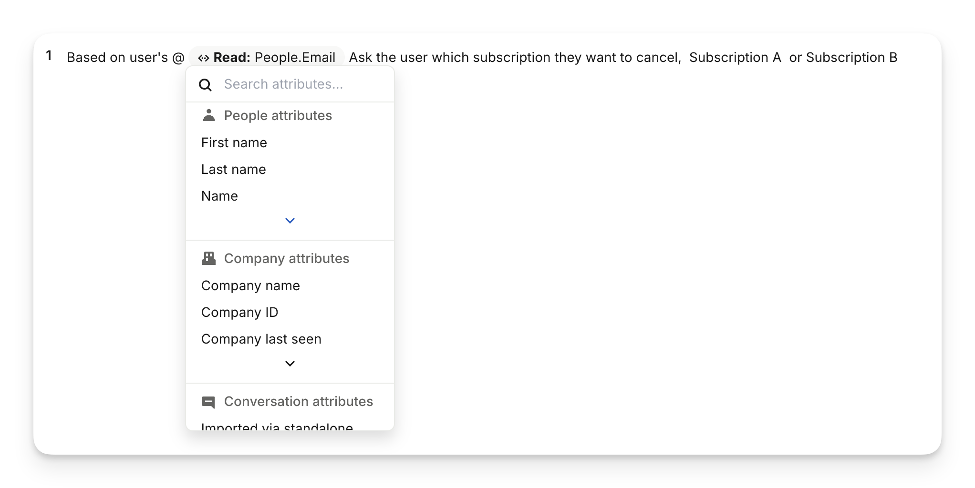Open the Read: People.Email attribute chip
The width and height of the screenshot is (975, 488).
coord(267,58)
